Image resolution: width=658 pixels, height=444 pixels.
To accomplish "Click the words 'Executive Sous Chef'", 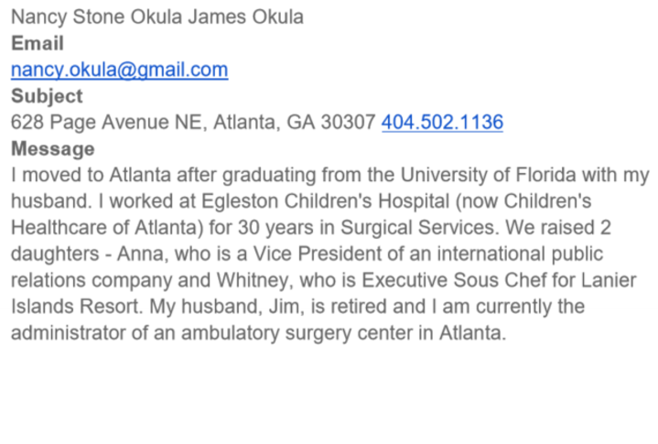I will [455, 280].
